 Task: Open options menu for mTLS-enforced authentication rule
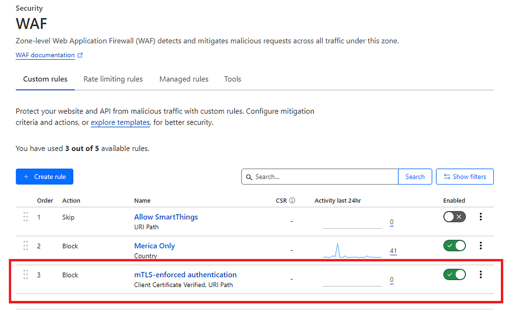481,274
